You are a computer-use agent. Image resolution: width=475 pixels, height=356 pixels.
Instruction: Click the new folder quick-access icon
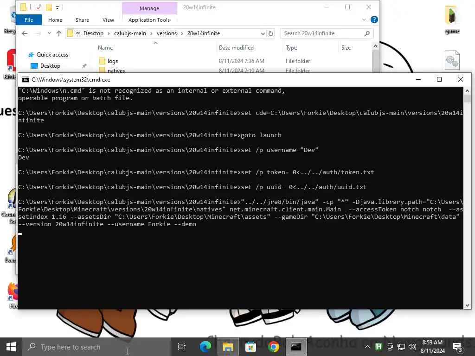[48, 7]
